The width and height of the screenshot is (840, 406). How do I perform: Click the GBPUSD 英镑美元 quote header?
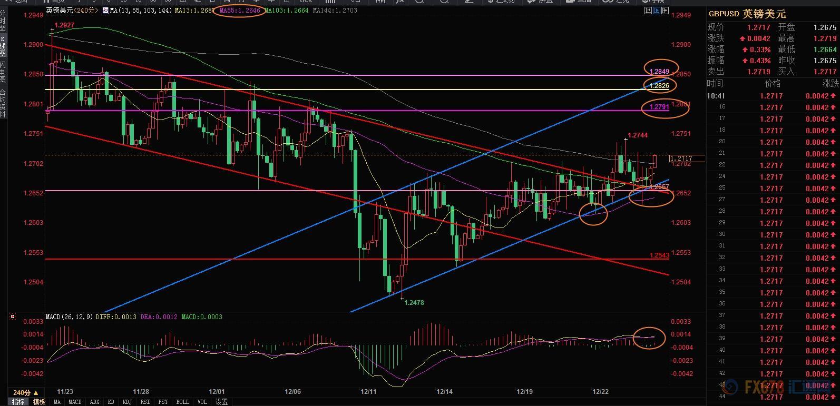pos(747,14)
